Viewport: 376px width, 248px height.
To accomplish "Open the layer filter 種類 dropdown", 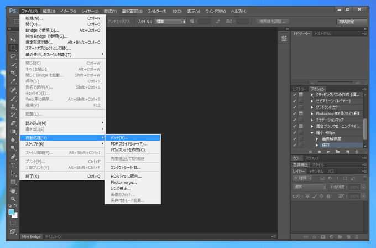I will [302, 178].
